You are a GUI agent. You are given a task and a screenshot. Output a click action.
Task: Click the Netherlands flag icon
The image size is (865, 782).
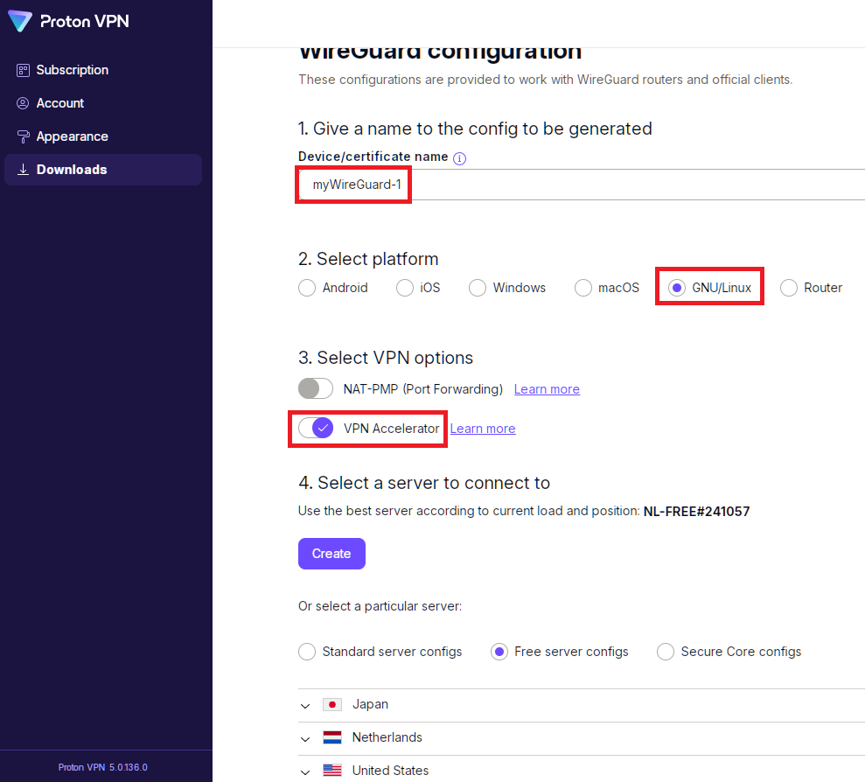coord(332,737)
